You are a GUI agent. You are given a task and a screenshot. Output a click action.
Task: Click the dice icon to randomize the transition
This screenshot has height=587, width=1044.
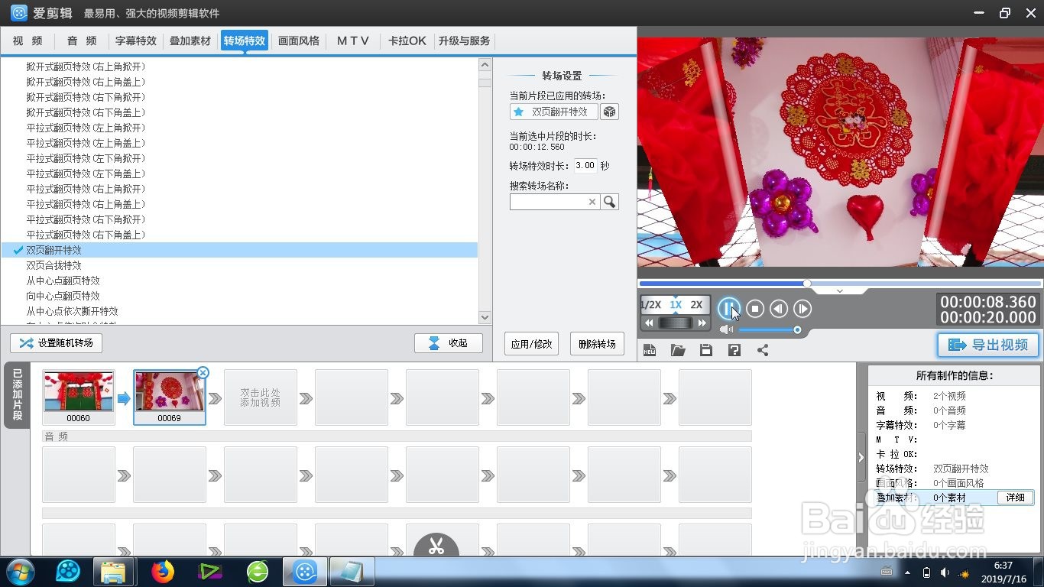[x=609, y=112]
